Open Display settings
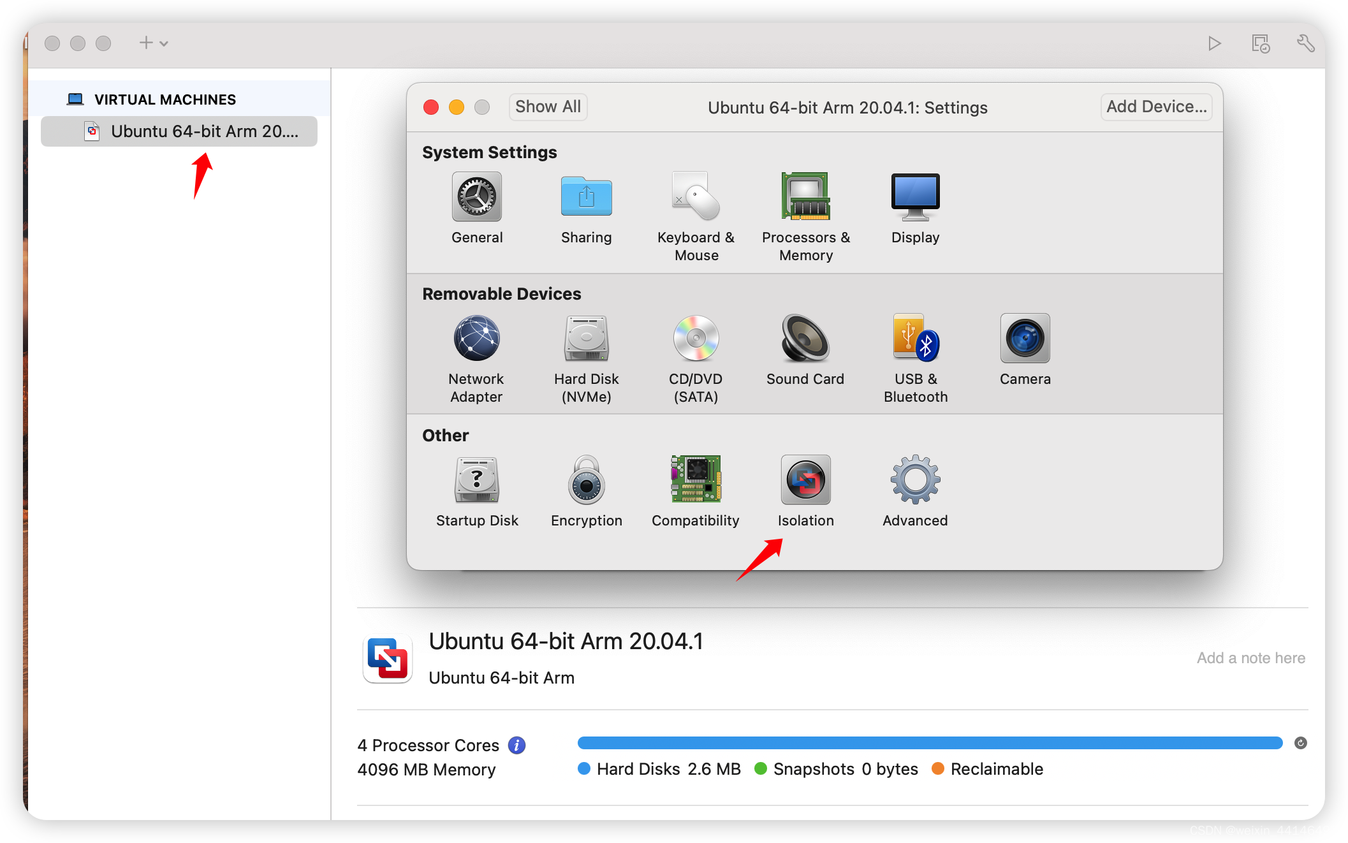 coord(916,209)
